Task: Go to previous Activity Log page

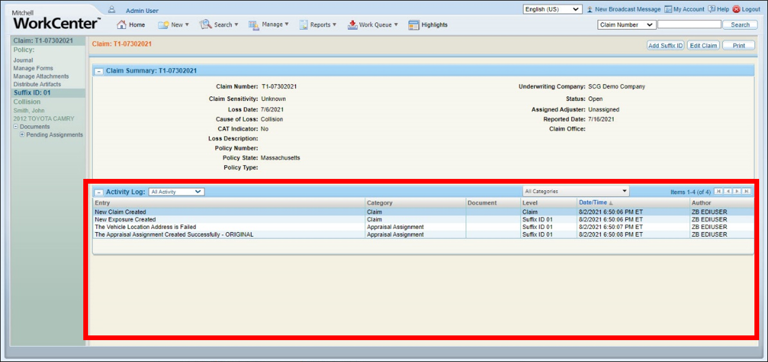Action: coord(728,191)
